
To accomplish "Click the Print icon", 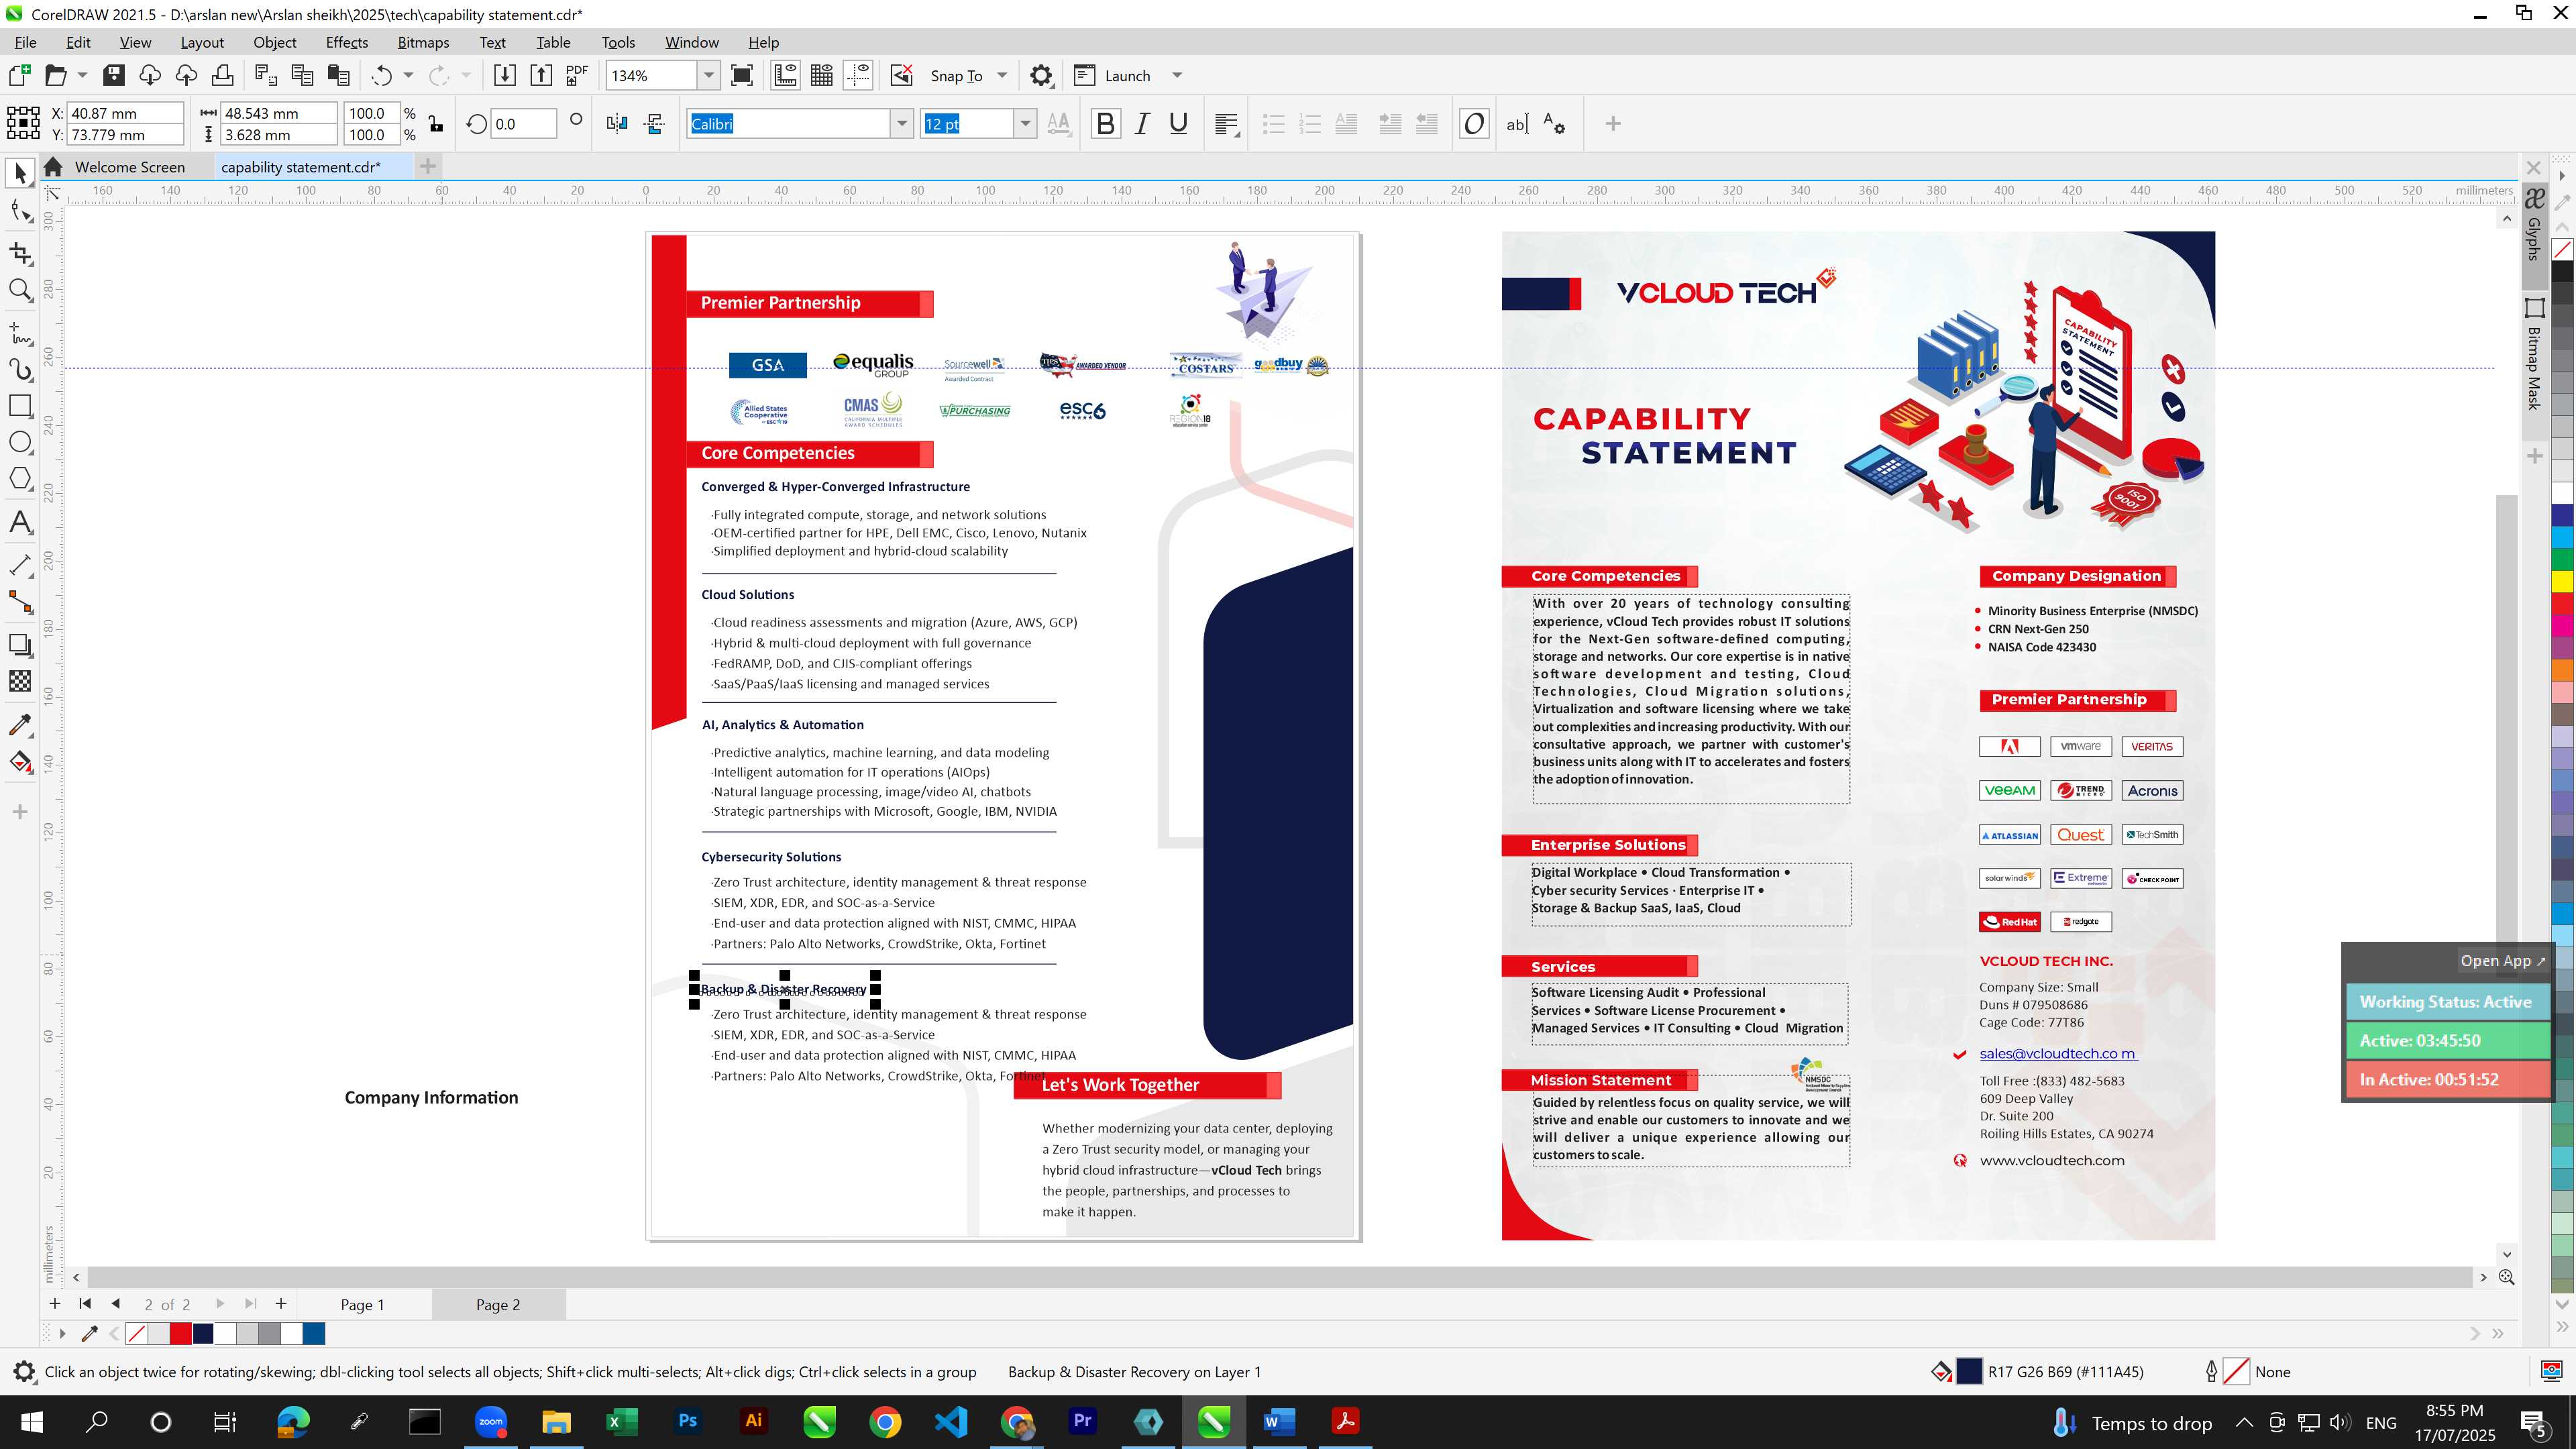I will tap(222, 75).
